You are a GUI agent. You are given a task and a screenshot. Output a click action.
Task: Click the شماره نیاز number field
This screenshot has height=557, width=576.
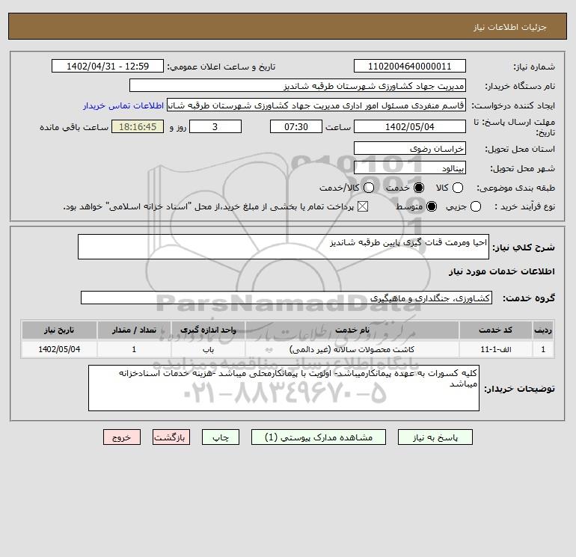pyautogui.click(x=410, y=66)
